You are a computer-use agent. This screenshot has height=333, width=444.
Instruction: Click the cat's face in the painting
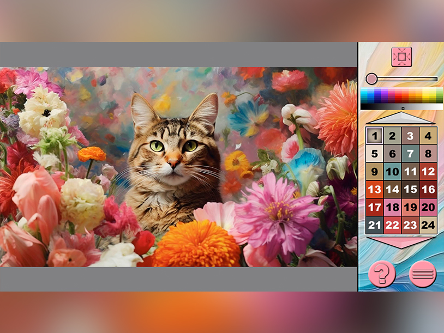[173, 153]
